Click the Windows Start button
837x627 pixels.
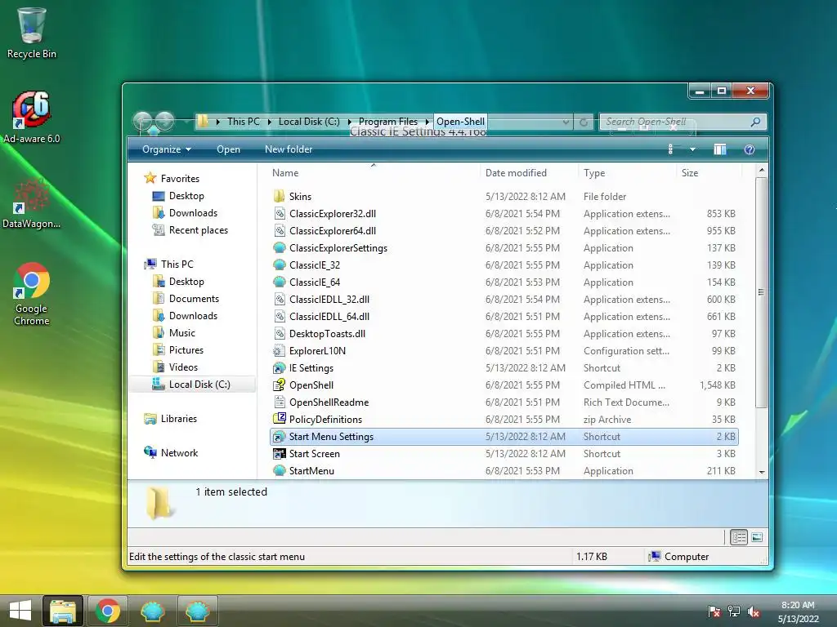click(20, 611)
